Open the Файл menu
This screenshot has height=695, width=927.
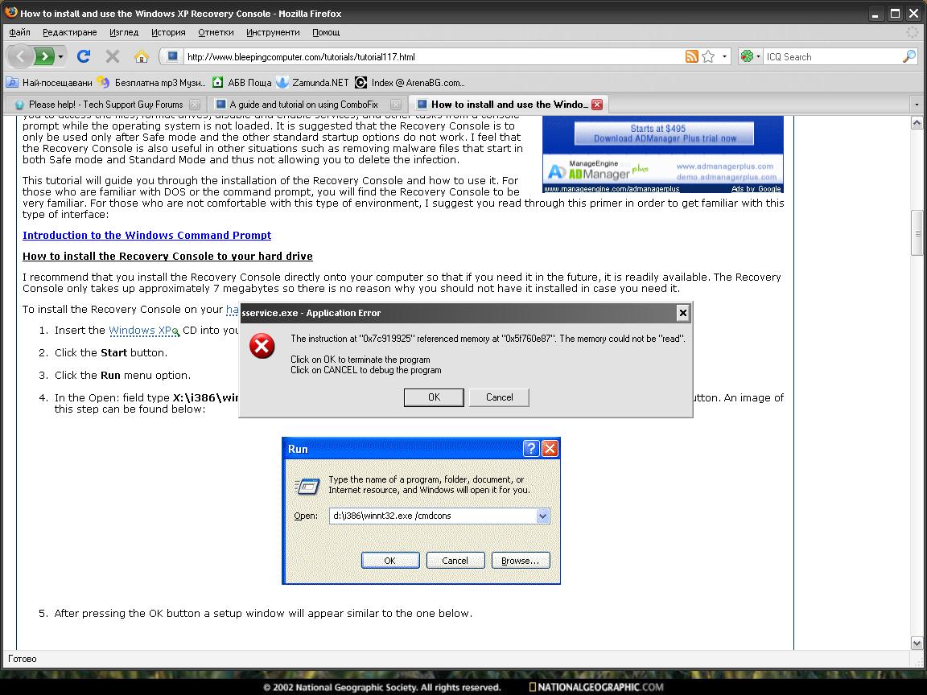[x=19, y=32]
